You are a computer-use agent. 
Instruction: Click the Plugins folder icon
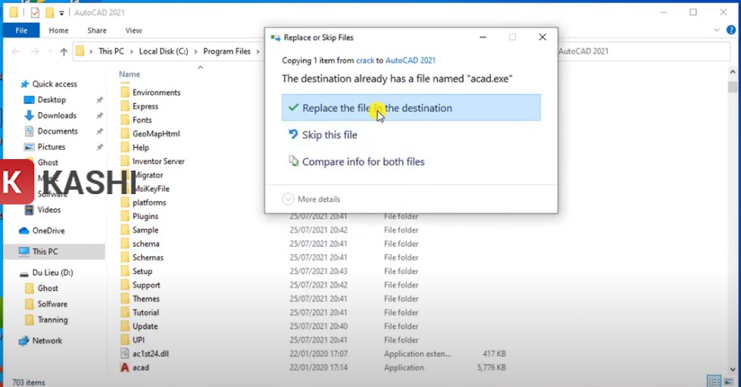click(125, 216)
